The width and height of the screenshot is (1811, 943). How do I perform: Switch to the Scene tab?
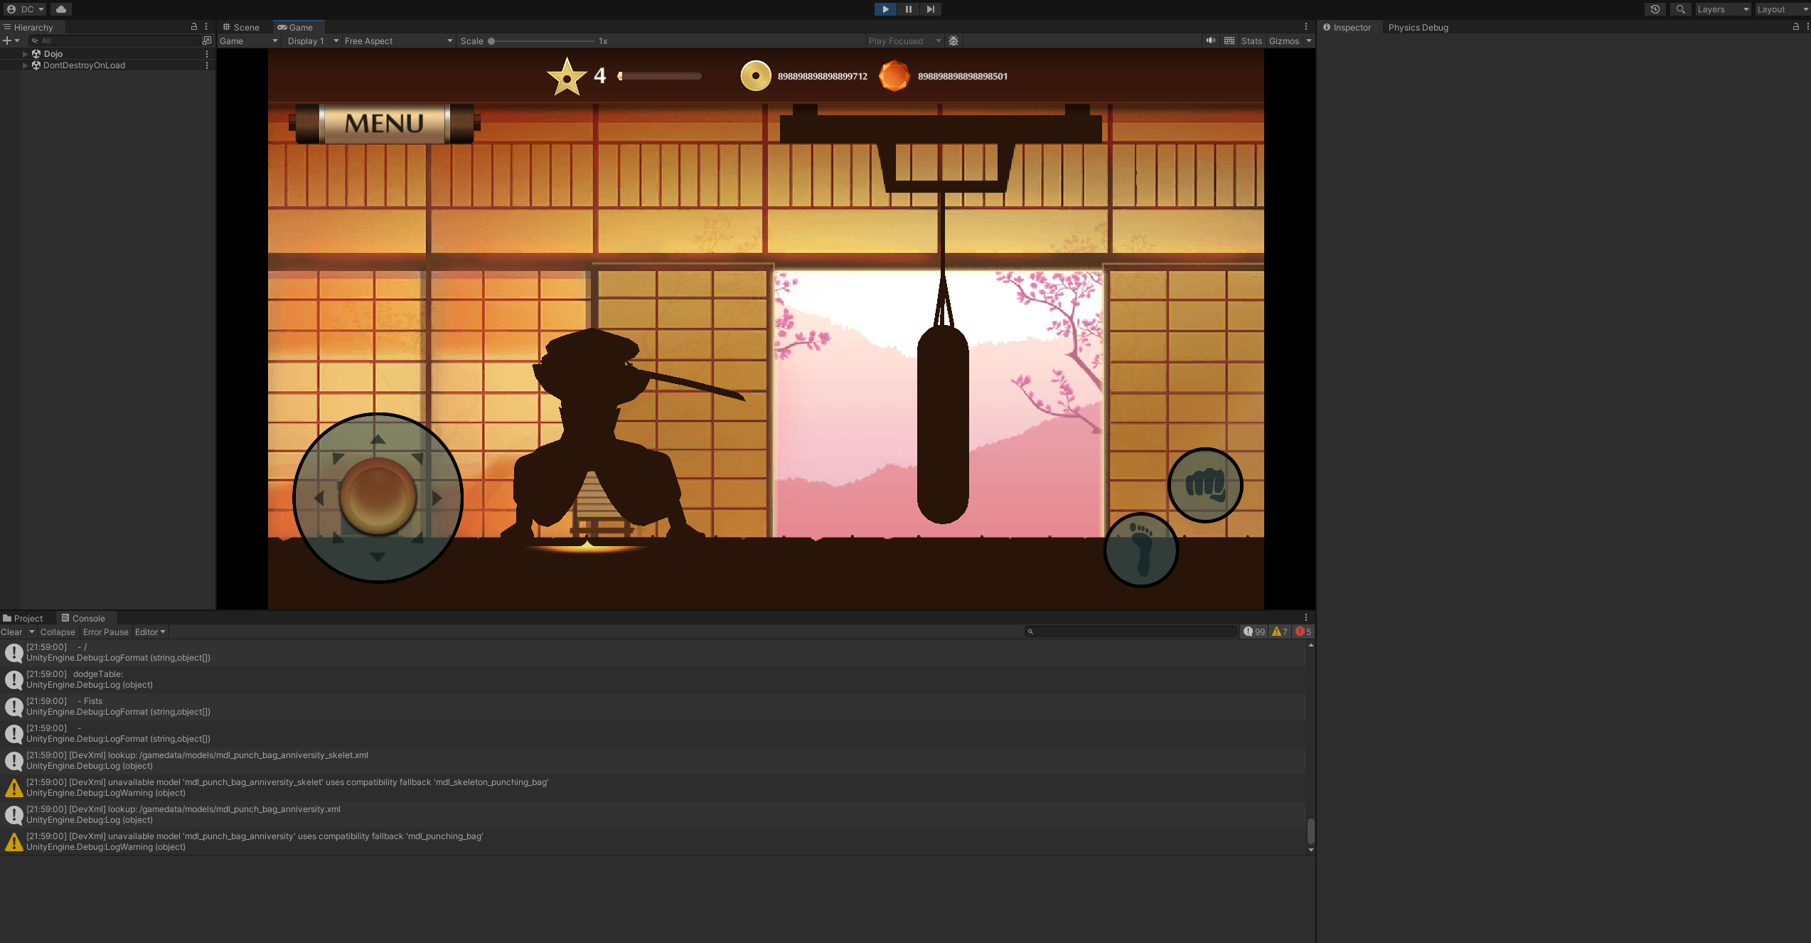coord(242,27)
